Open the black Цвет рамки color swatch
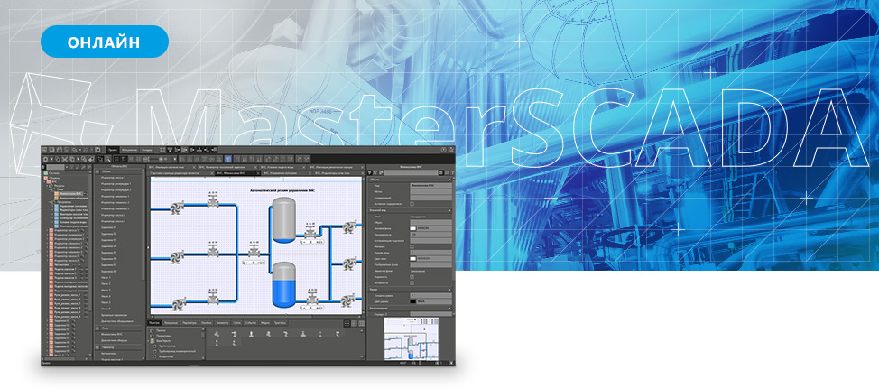This screenshot has width=879, height=388. click(x=412, y=301)
